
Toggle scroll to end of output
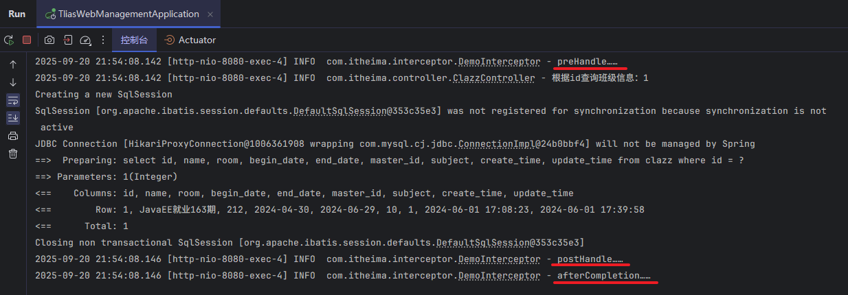[x=13, y=118]
